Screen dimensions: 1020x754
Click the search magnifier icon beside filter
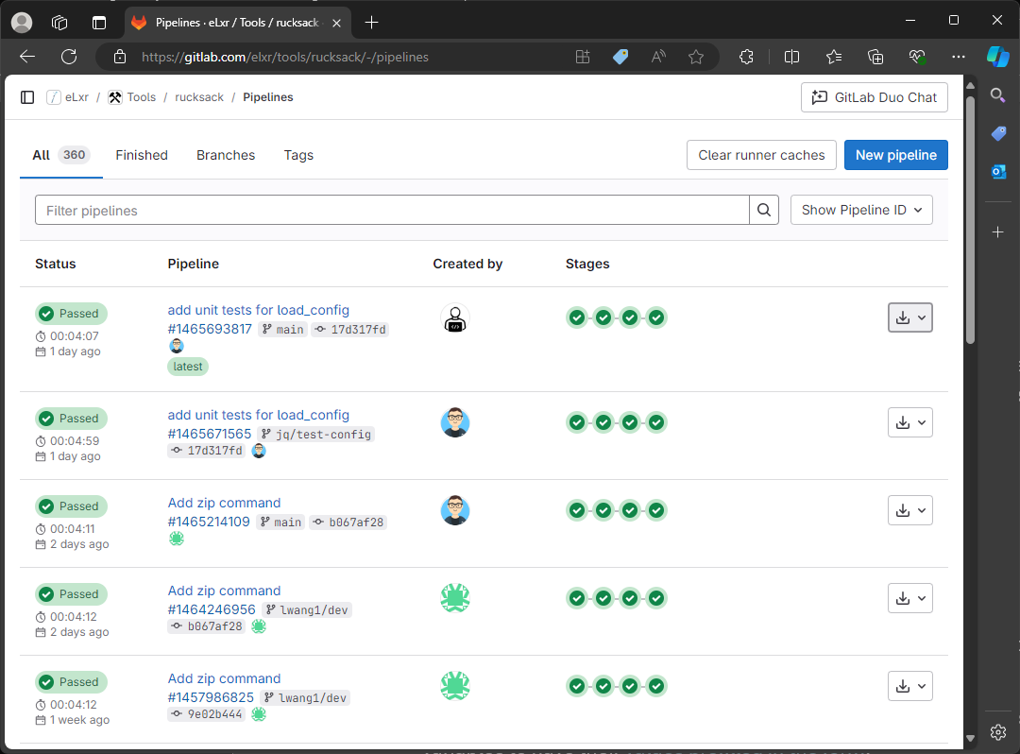(x=764, y=210)
